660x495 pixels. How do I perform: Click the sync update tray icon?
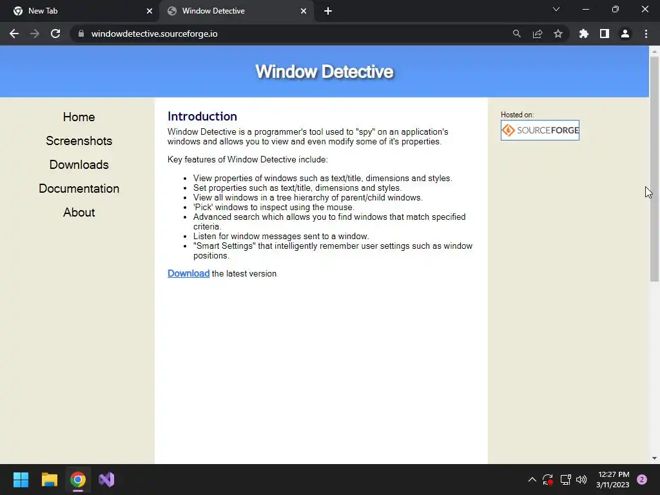(548, 480)
